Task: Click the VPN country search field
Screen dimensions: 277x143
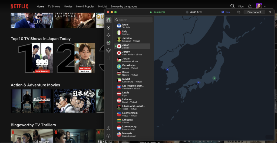Action: tap(133, 19)
